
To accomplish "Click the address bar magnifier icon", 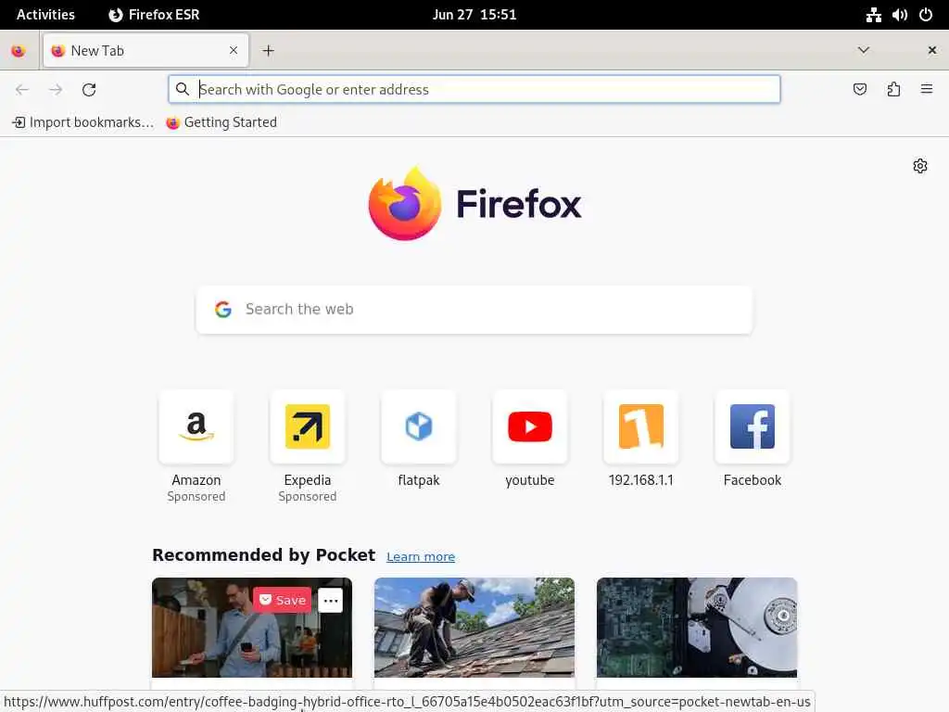I will tap(183, 90).
